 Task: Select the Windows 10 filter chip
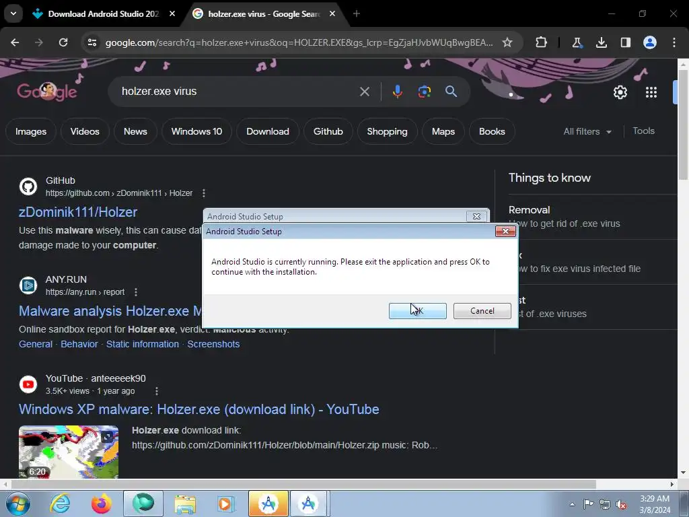pos(196,131)
